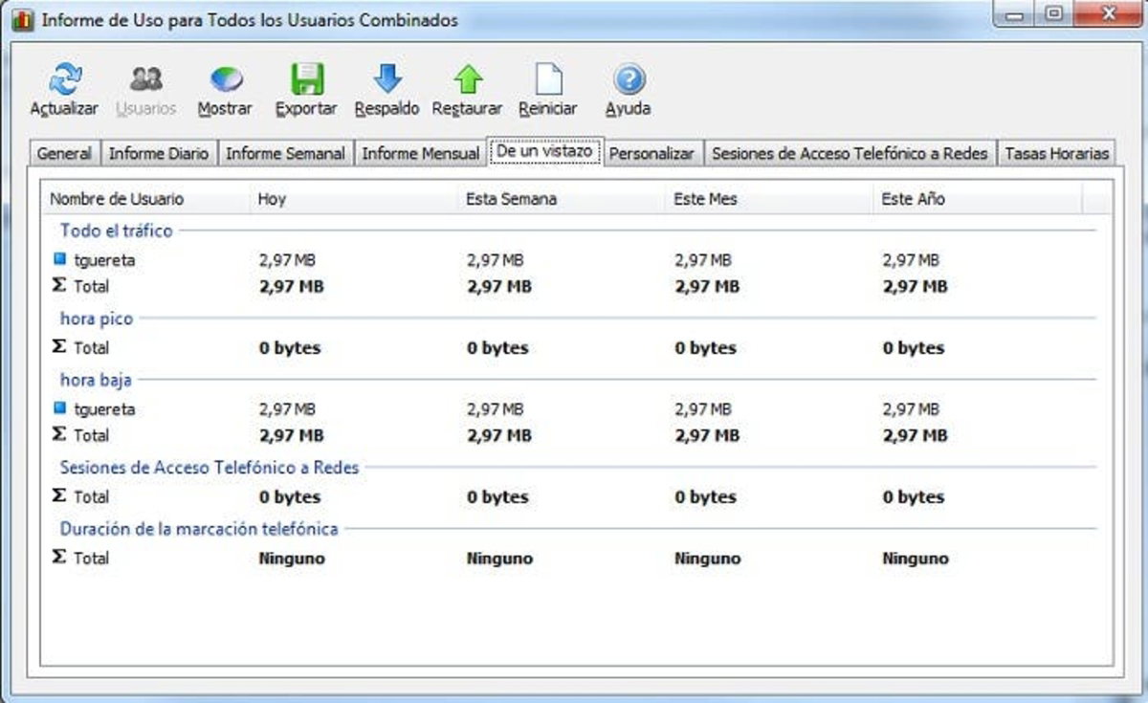Click the Nombre de Usuario column header
1148x703 pixels.
[x=145, y=199]
